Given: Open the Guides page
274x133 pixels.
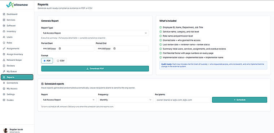Looking at the screenshot, I should [x=17, y=100].
